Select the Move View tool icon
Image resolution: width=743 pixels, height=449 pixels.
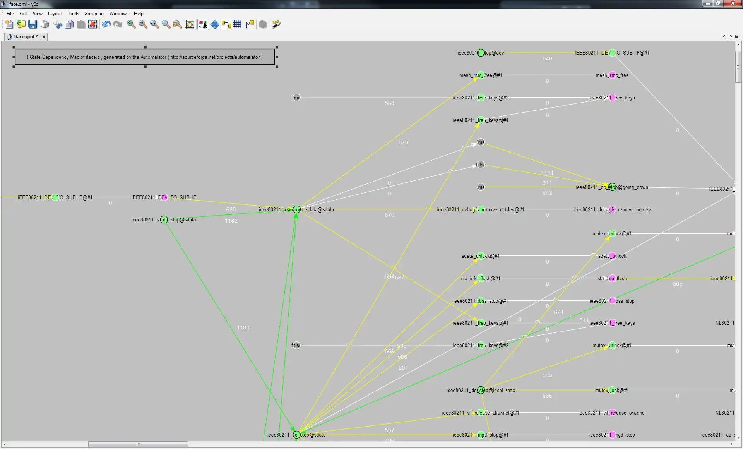(215, 24)
